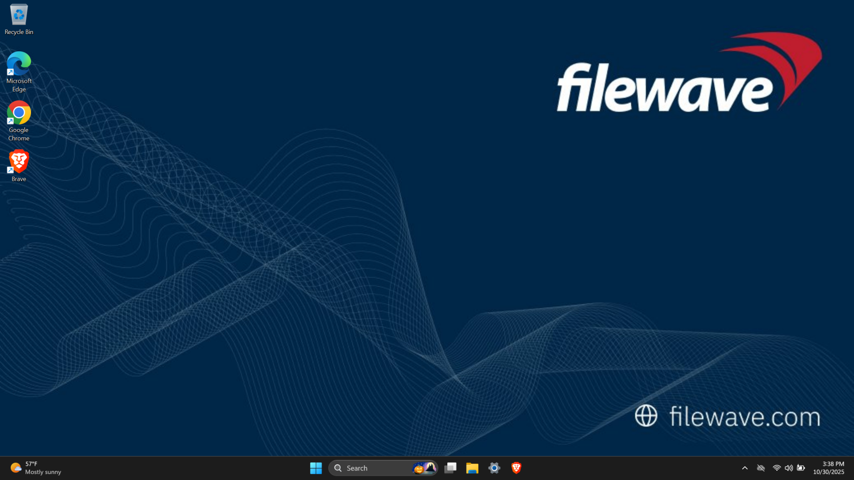Open Task View from the taskbar
854x480 pixels.
(450, 468)
